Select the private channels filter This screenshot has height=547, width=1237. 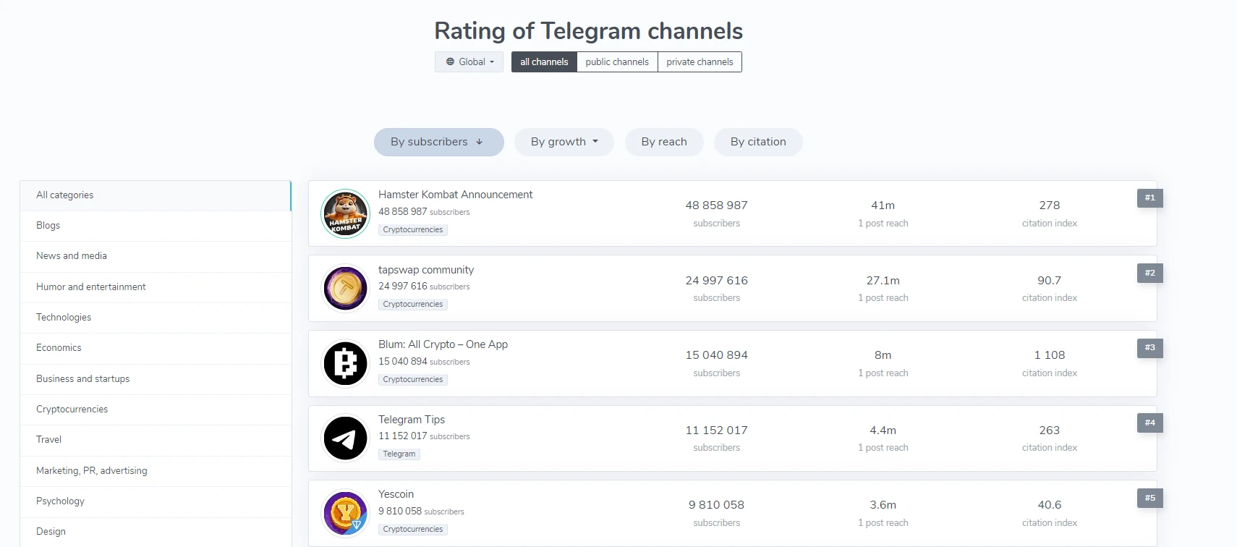click(700, 62)
